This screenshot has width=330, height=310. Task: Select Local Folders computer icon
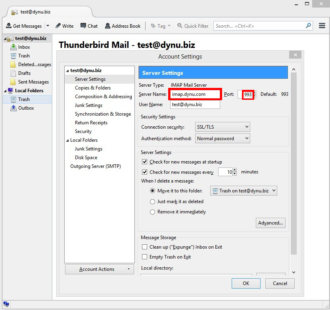click(x=10, y=91)
